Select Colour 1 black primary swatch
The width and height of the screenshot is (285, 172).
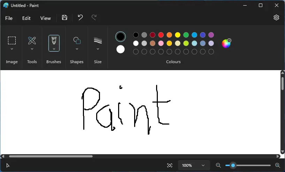[x=120, y=37]
